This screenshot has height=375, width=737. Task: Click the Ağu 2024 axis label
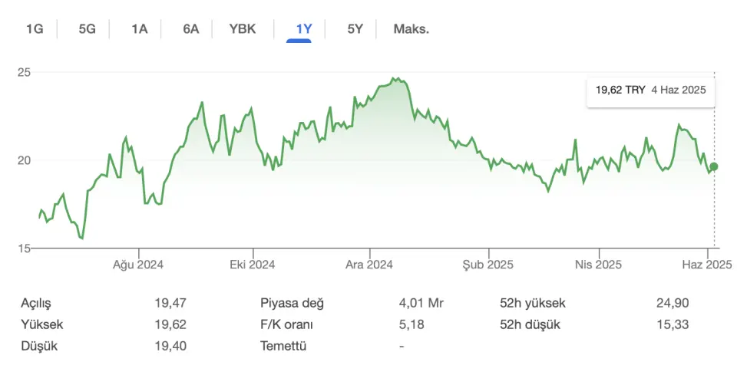pyautogui.click(x=138, y=265)
